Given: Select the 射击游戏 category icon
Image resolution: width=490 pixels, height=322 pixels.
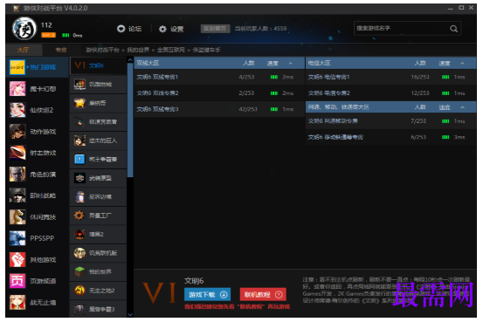Looking at the screenshot, I should pyautogui.click(x=17, y=153).
